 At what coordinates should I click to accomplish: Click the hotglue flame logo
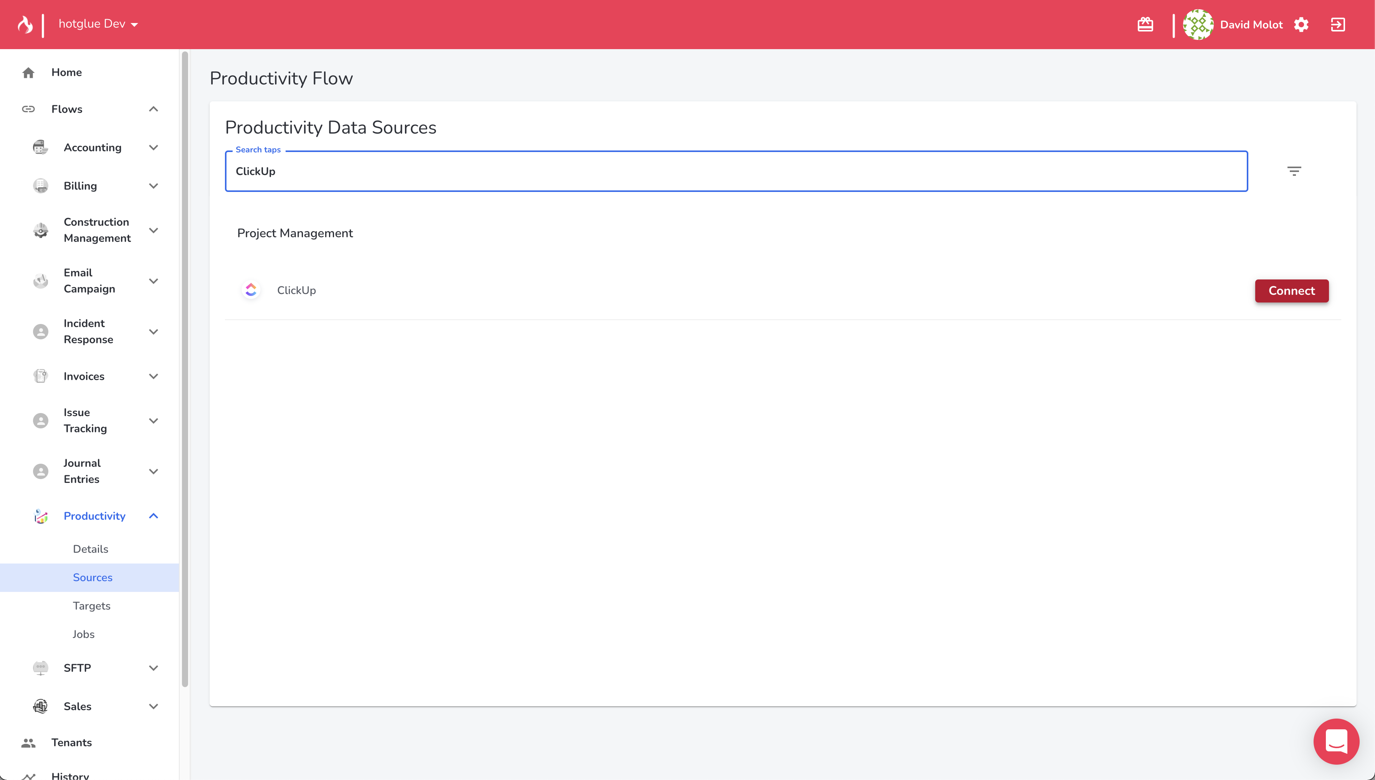tap(25, 25)
